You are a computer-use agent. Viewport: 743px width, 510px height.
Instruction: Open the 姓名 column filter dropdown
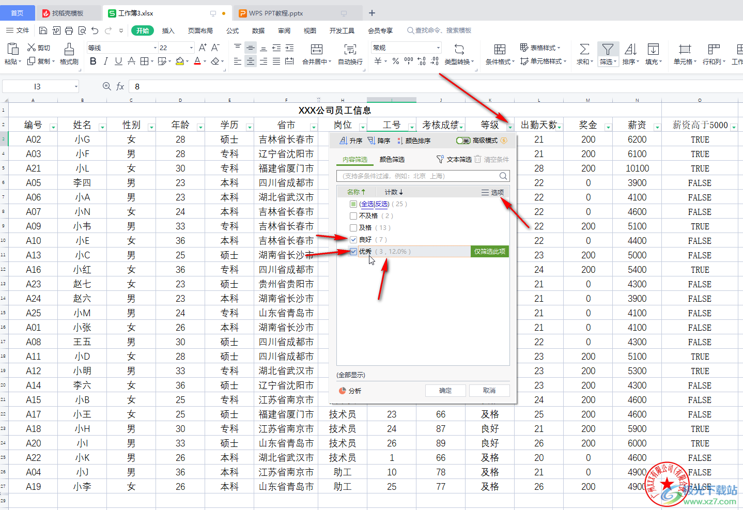point(102,127)
